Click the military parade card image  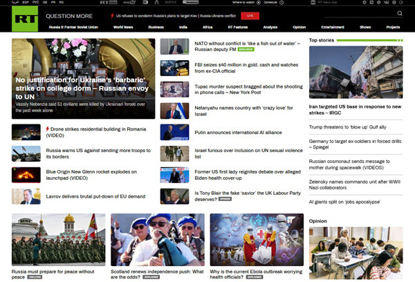[59, 240]
